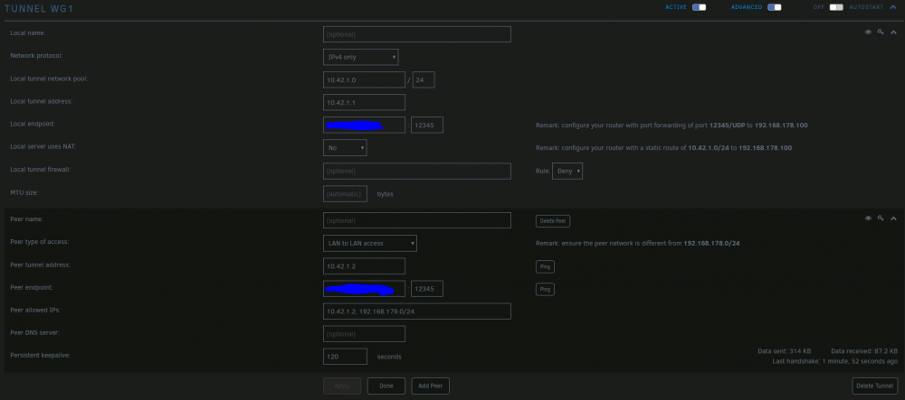Image resolution: width=905 pixels, height=400 pixels.
Task: Click the Peer endpoint address field
Action: (x=364, y=289)
